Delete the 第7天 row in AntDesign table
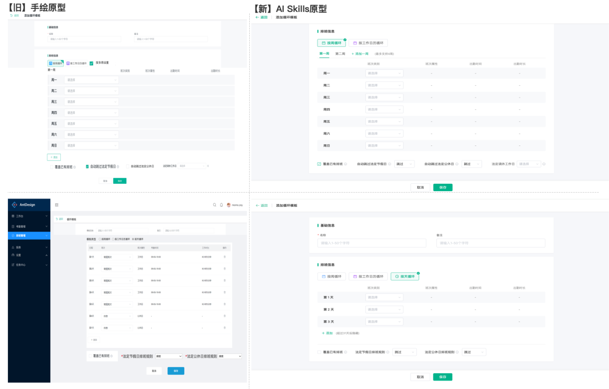 pos(224,328)
